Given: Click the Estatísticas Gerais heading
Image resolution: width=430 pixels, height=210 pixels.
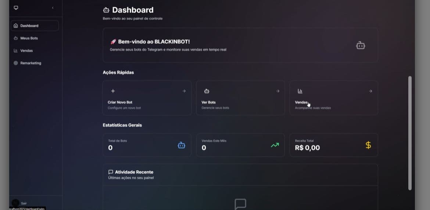Looking at the screenshot, I should click(122, 125).
